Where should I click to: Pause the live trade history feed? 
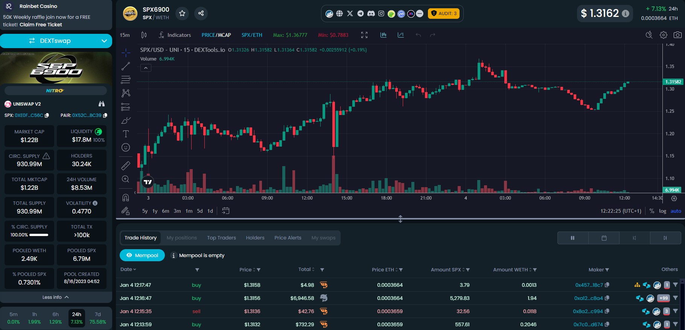click(572, 238)
